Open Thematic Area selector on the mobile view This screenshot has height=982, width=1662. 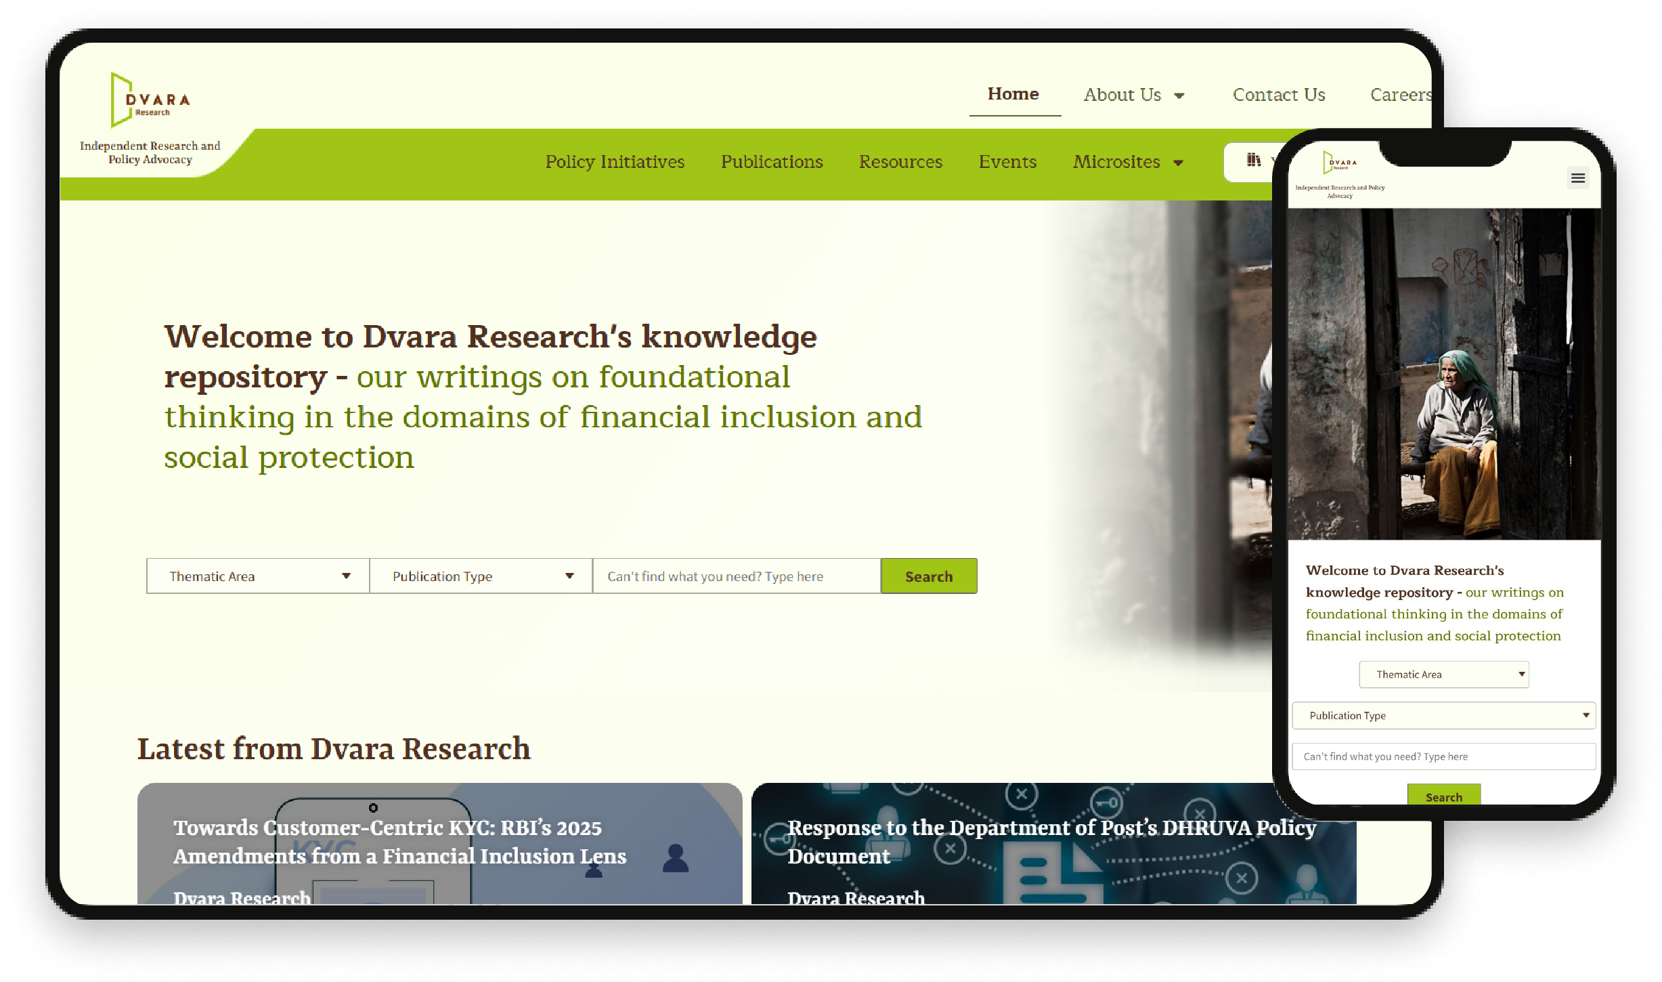tap(1443, 674)
